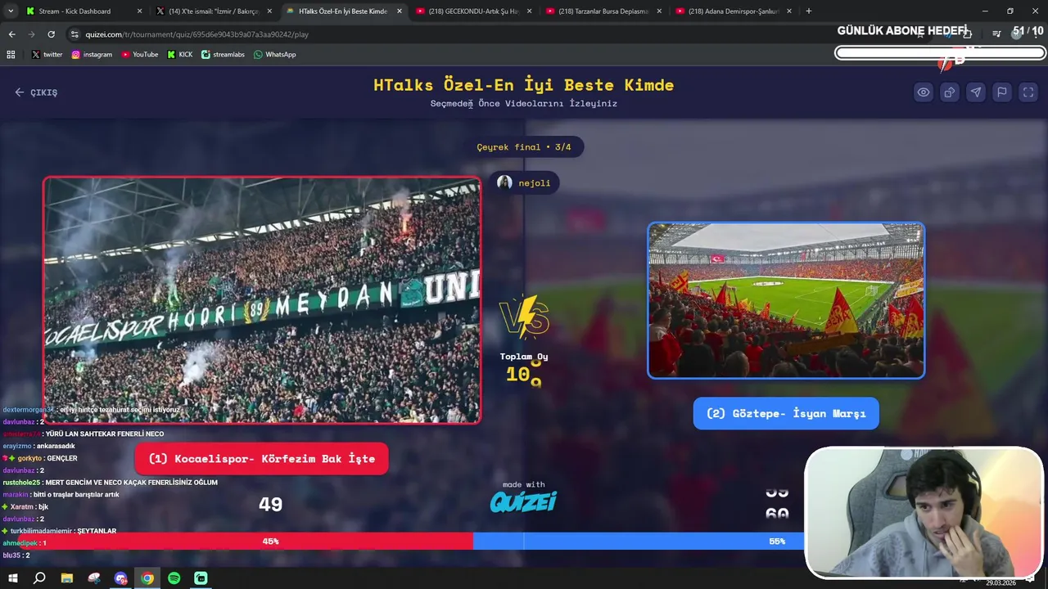Vote for (2) Göztepe- İsyan Marşı
This screenshot has height=589, width=1048.
click(x=786, y=413)
